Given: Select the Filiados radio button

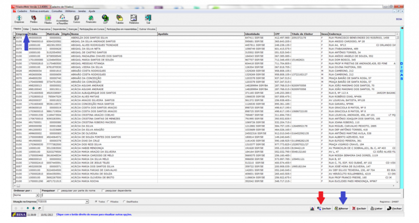Looking at the screenshot, I should [x=108, y=202].
